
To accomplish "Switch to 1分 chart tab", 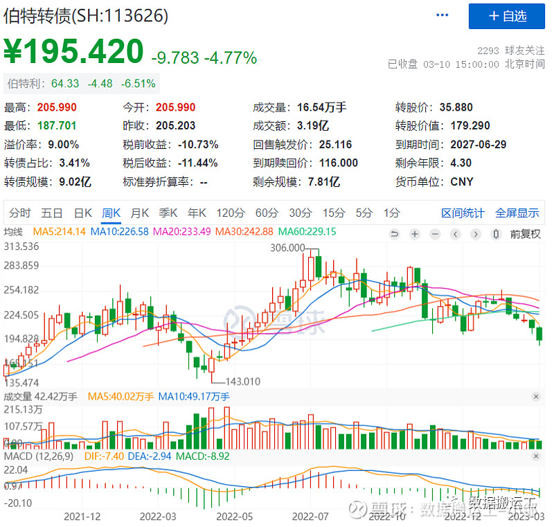I will [391, 213].
